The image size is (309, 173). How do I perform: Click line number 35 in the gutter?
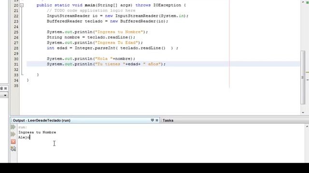point(16,86)
